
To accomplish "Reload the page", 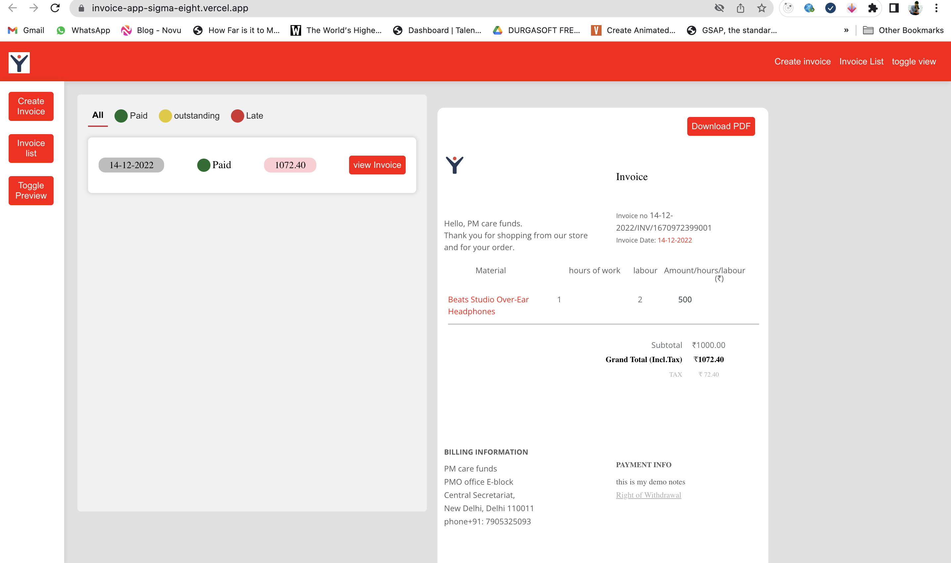I will tap(56, 8).
